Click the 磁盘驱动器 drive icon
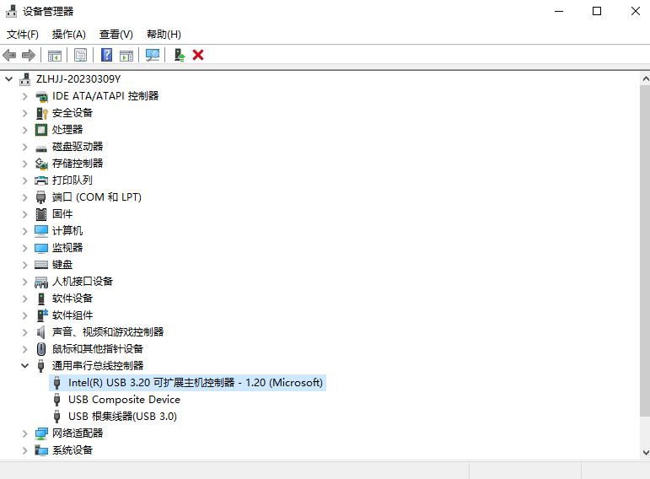The height and width of the screenshot is (479, 650). [x=41, y=148]
